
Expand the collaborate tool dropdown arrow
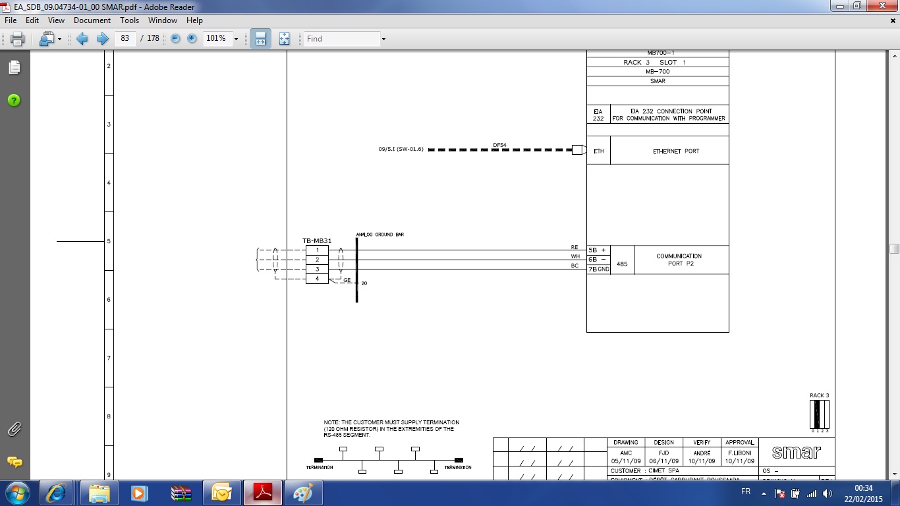(x=59, y=40)
